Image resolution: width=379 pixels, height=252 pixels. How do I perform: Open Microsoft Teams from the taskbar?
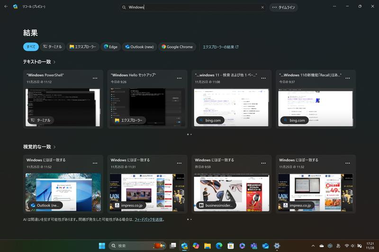(254, 246)
